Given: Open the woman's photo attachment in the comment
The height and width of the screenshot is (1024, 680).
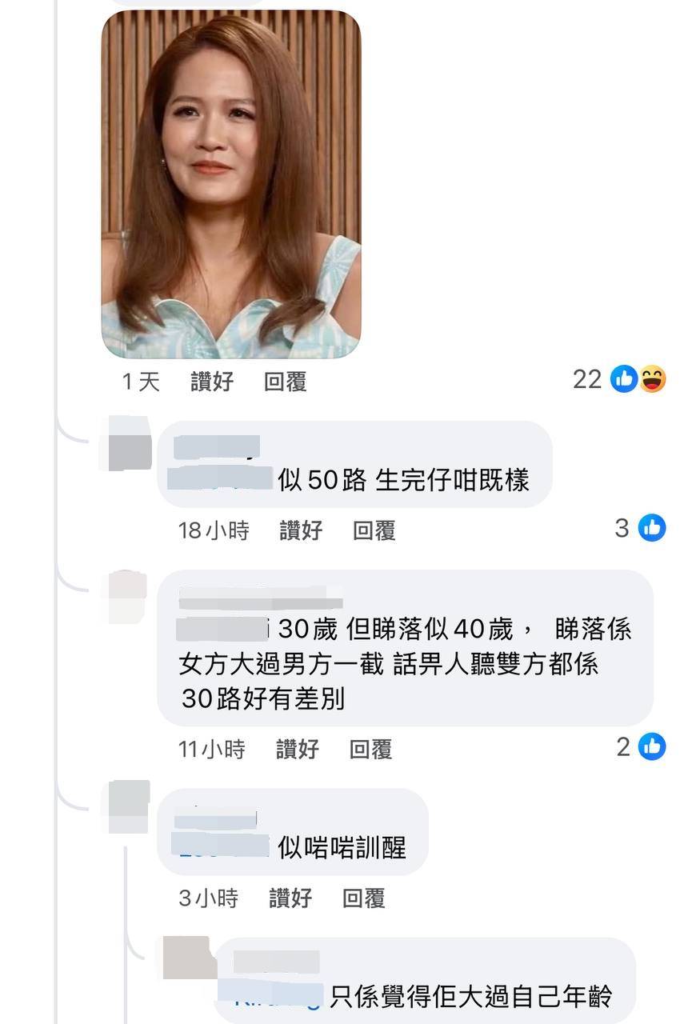Looking at the screenshot, I should coord(231,185).
